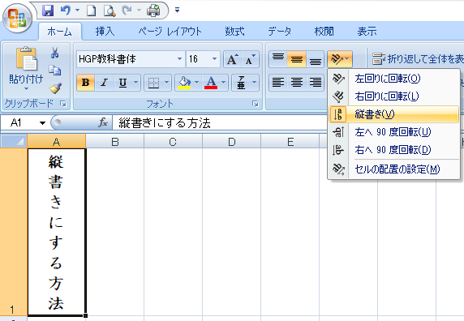This screenshot has width=464, height=321.
Task: Toggle italic formatting
Action: tap(104, 83)
